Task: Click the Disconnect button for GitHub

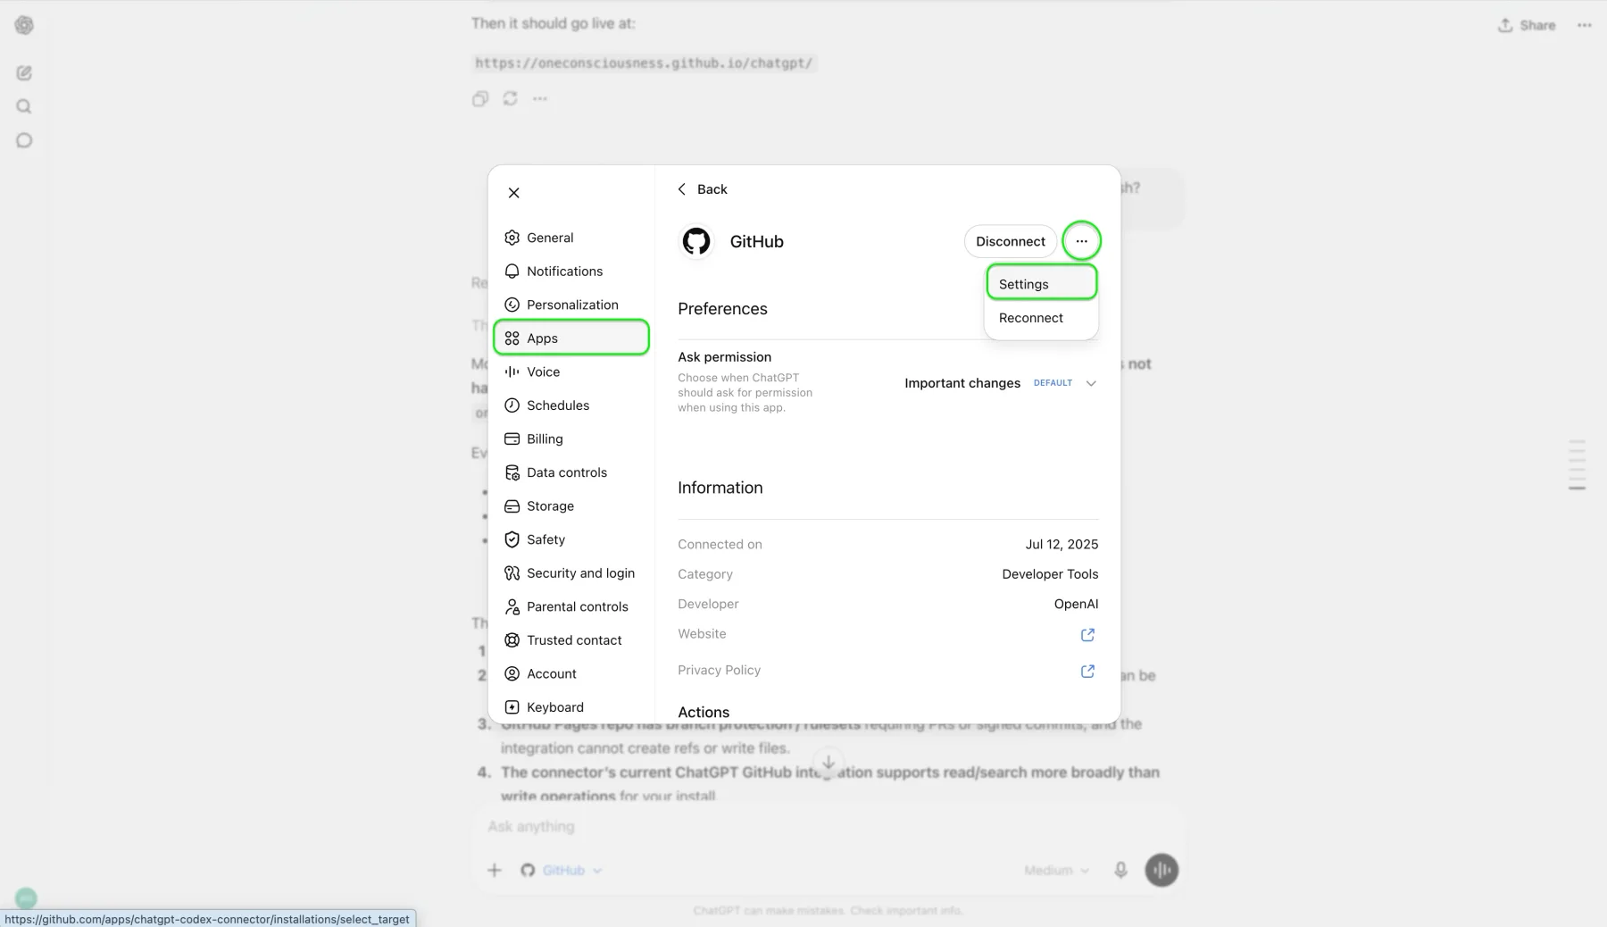Action: (1010, 241)
